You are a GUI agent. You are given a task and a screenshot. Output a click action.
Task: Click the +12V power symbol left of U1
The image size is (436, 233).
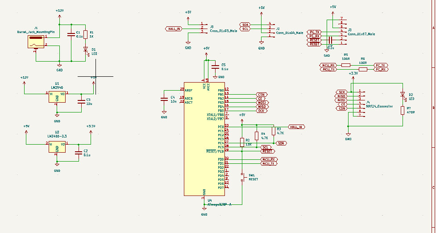click(x=24, y=81)
